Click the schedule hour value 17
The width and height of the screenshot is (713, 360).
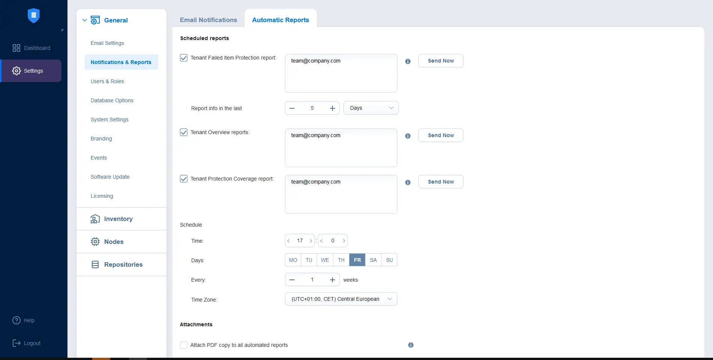(300, 241)
